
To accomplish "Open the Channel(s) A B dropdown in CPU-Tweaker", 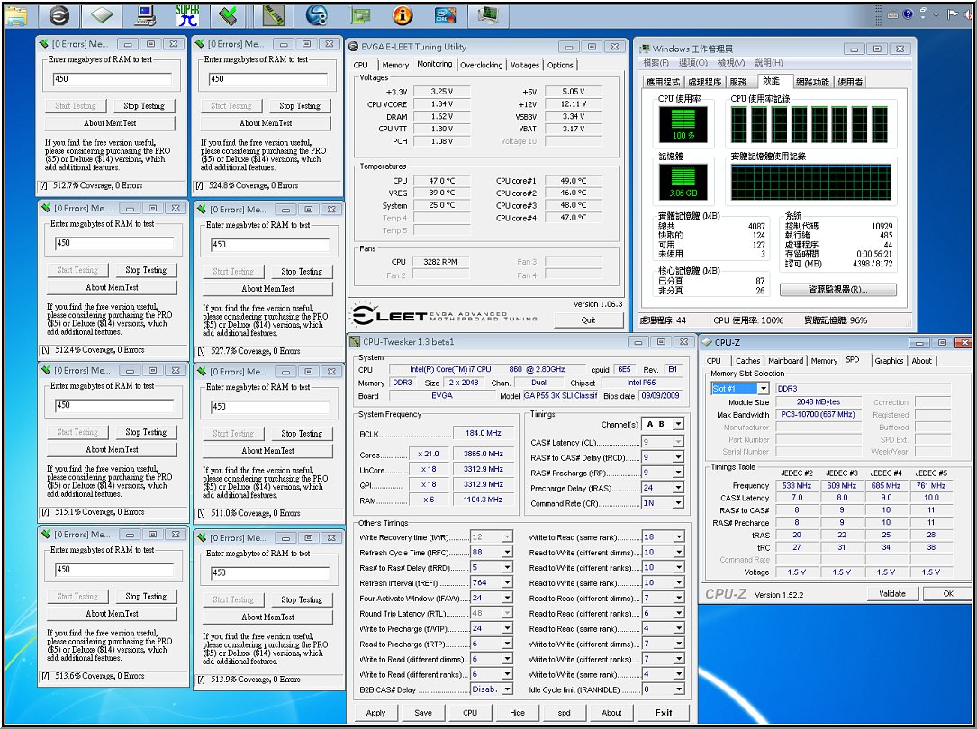I will [x=679, y=424].
